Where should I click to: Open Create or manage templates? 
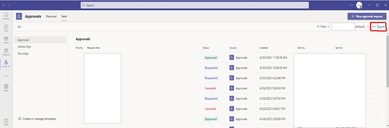coord(37,119)
